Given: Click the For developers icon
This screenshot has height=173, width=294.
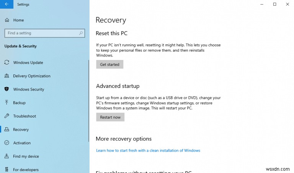Looking at the screenshot, I should pyautogui.click(x=7, y=170).
